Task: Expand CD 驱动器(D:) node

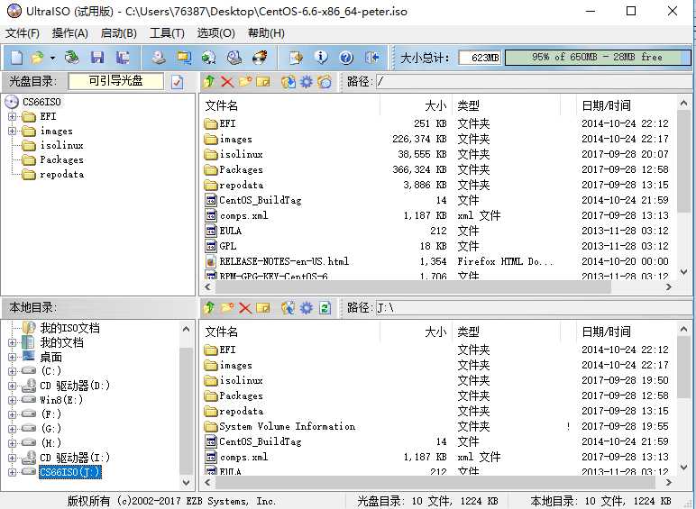Action: [x=12, y=386]
